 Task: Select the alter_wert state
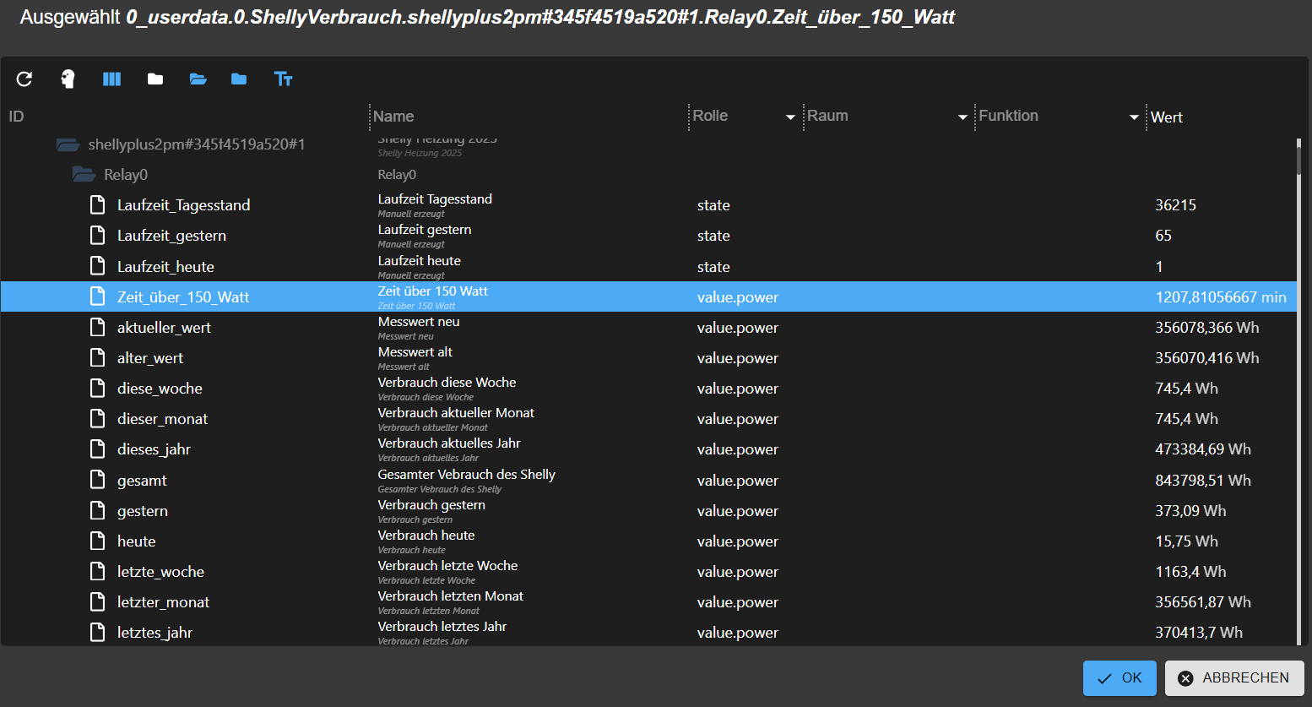click(x=648, y=357)
